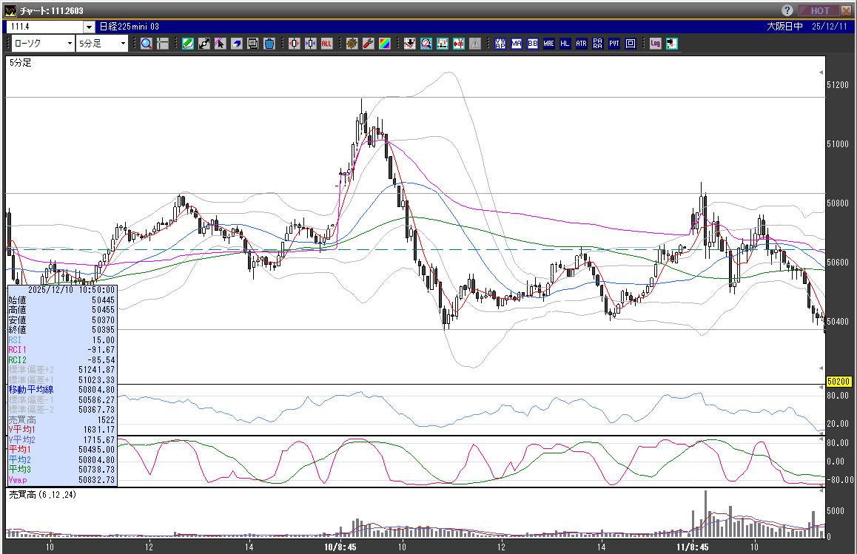857x554 pixels.
Task: Toggle Log scale display
Action: click(655, 44)
